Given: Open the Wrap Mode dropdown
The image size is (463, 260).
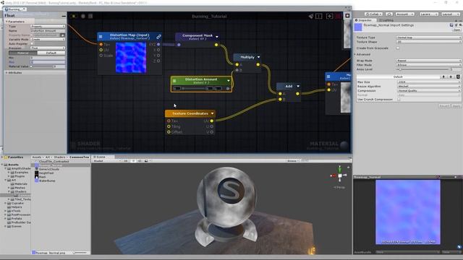Looking at the screenshot, I should [x=428, y=61].
